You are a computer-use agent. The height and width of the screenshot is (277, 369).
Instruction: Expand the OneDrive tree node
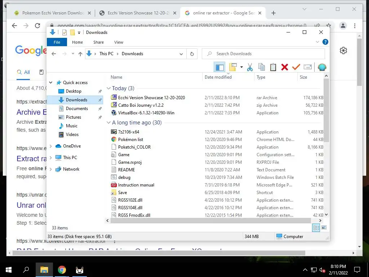coord(51,146)
